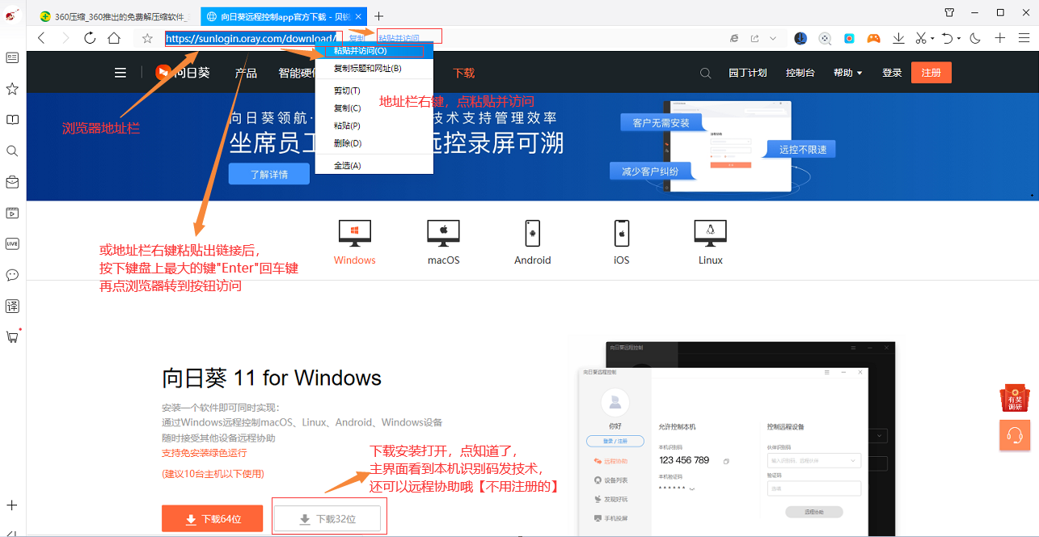Toggle night mode with the moon icon
The image size is (1039, 537).
pos(975,38)
